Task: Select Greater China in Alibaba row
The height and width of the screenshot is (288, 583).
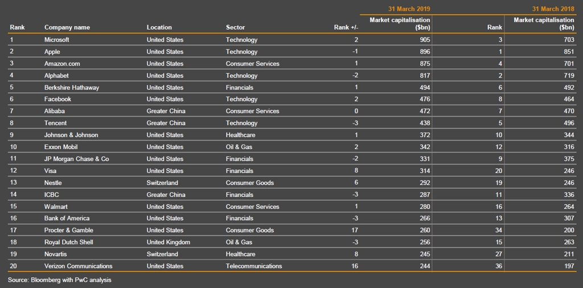Action: 166,111
